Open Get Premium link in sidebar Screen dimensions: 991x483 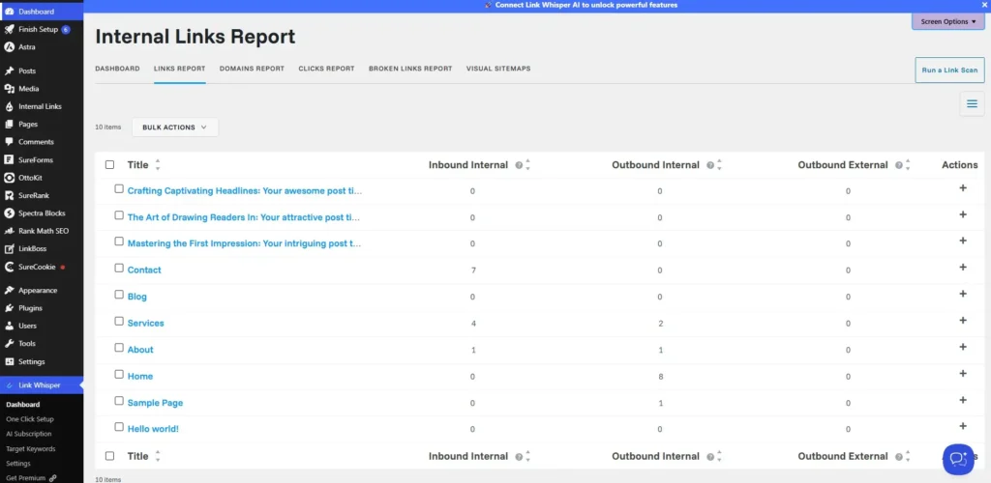(31, 478)
